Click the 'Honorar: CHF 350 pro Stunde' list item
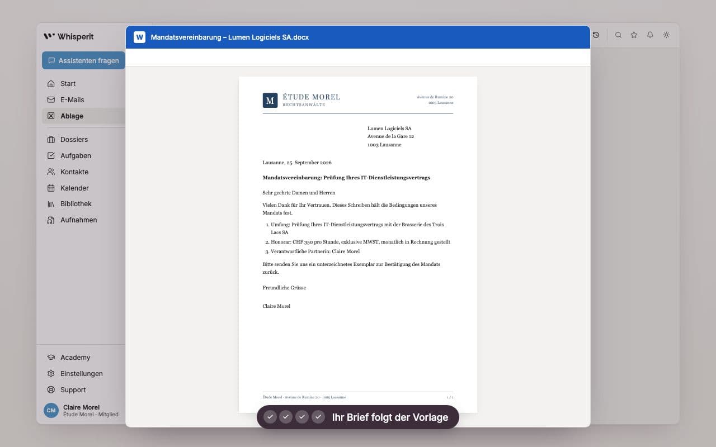The image size is (716, 447). pyautogui.click(x=360, y=242)
